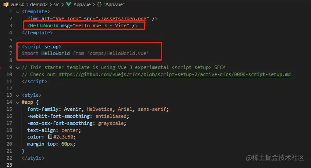Viewport: 311px width, 168px height.
Task: Click the antialiased value on line 16
Action: click(x=111, y=116)
